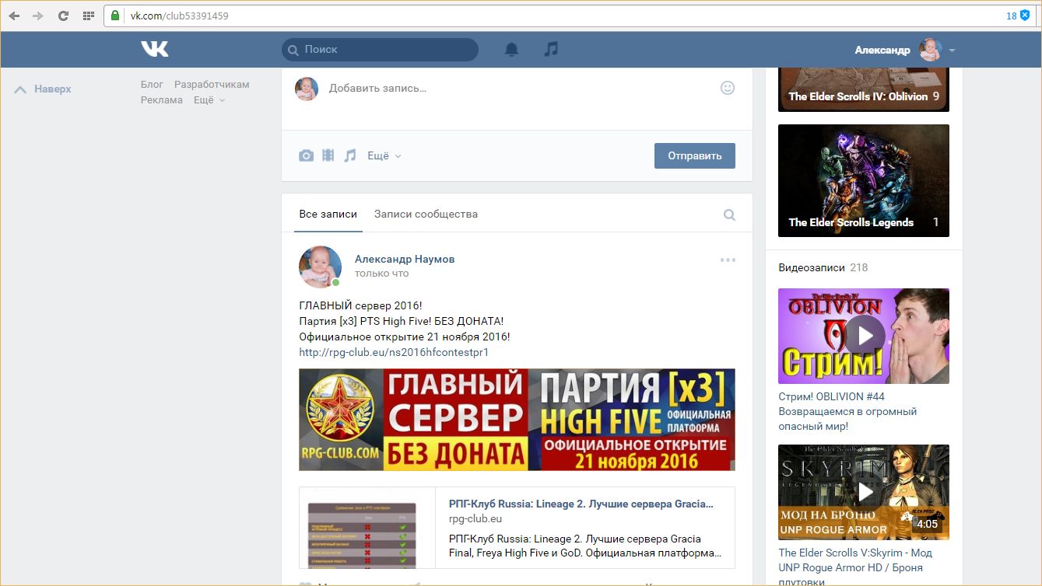The width and height of the screenshot is (1042, 586).
Task: Open the Реклама link
Action: (x=162, y=99)
